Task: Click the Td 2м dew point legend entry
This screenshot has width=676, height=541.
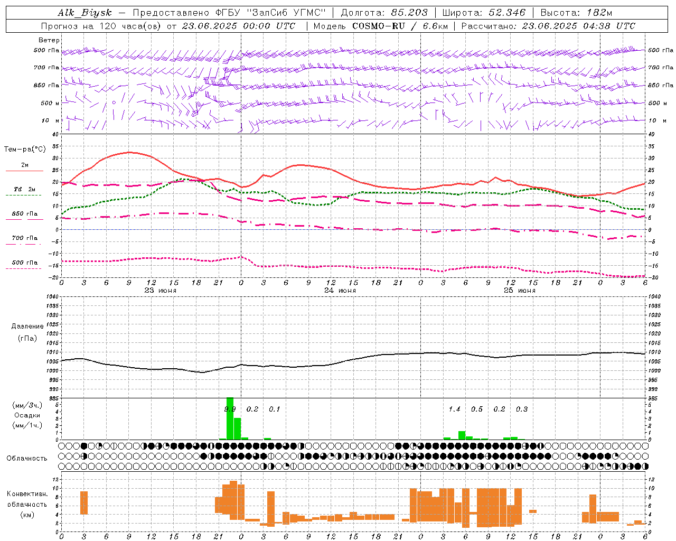Action: tap(24, 189)
